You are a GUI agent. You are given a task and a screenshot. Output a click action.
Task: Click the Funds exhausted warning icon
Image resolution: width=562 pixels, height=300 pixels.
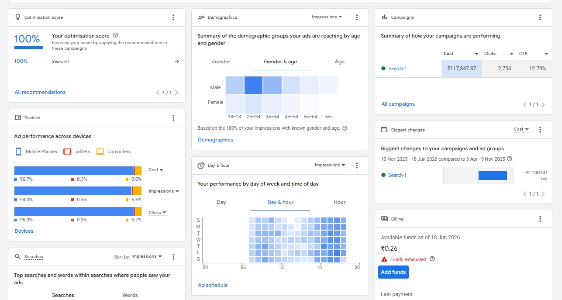click(384, 259)
